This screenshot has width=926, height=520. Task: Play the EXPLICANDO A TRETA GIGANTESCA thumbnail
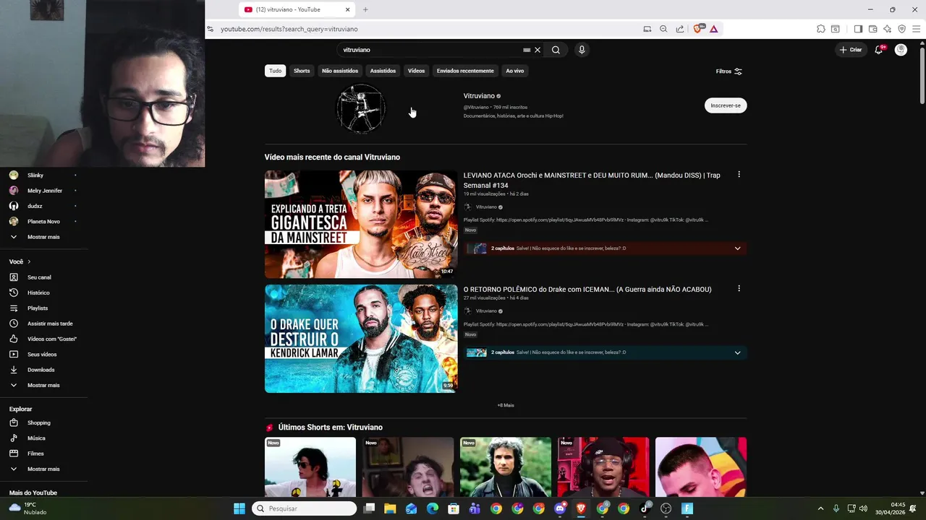(x=361, y=225)
